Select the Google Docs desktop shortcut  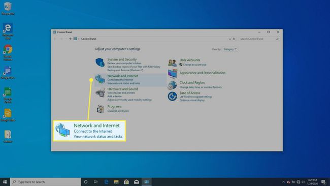click(x=8, y=73)
